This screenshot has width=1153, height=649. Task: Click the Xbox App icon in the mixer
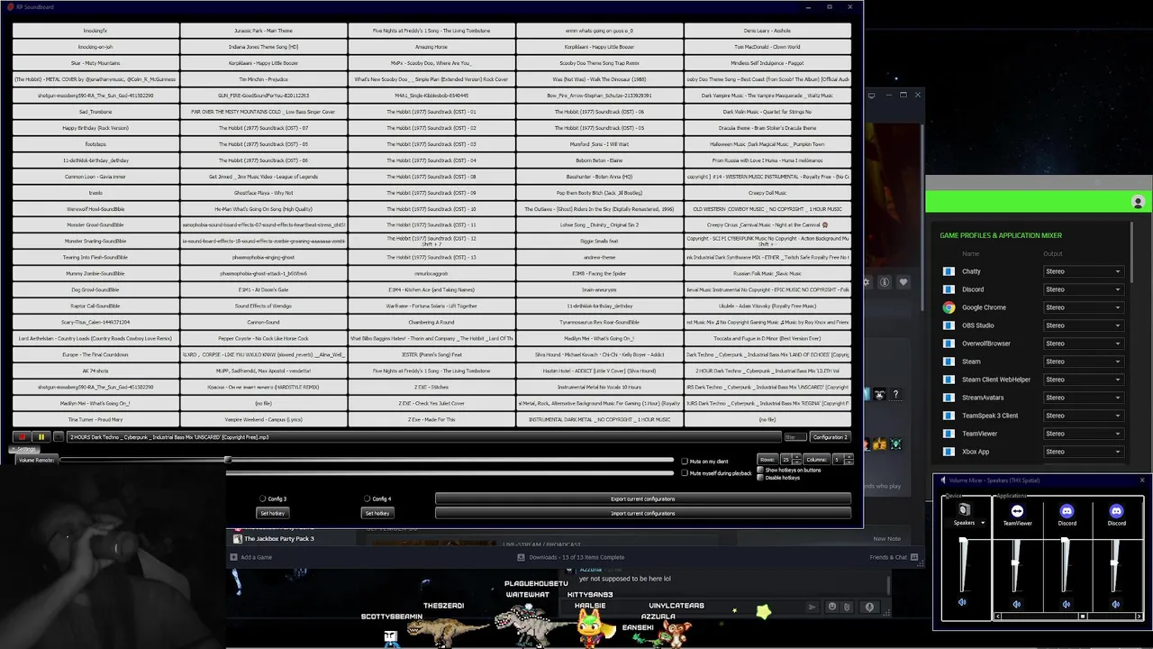(x=949, y=452)
